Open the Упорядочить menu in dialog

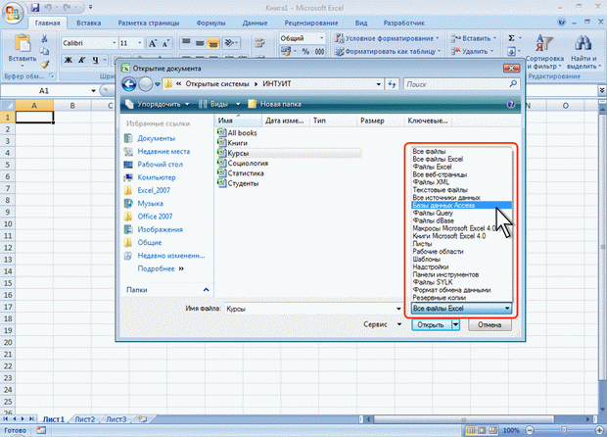[x=158, y=104]
